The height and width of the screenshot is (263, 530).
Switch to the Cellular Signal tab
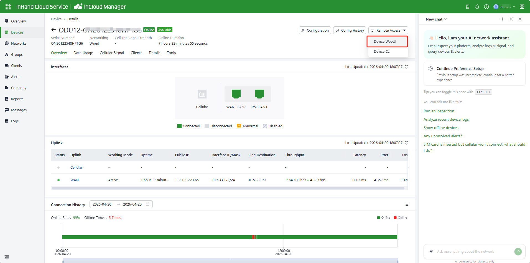(112, 53)
